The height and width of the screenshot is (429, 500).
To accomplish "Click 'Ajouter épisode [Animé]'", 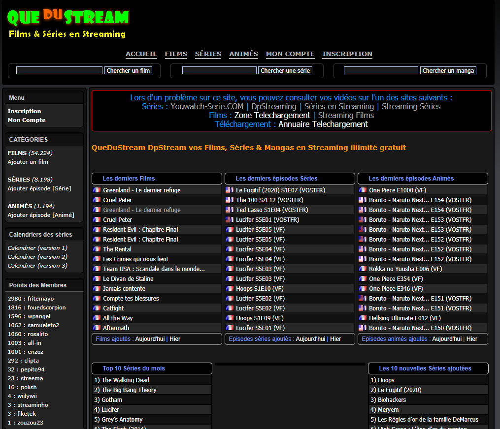I will [41, 215].
